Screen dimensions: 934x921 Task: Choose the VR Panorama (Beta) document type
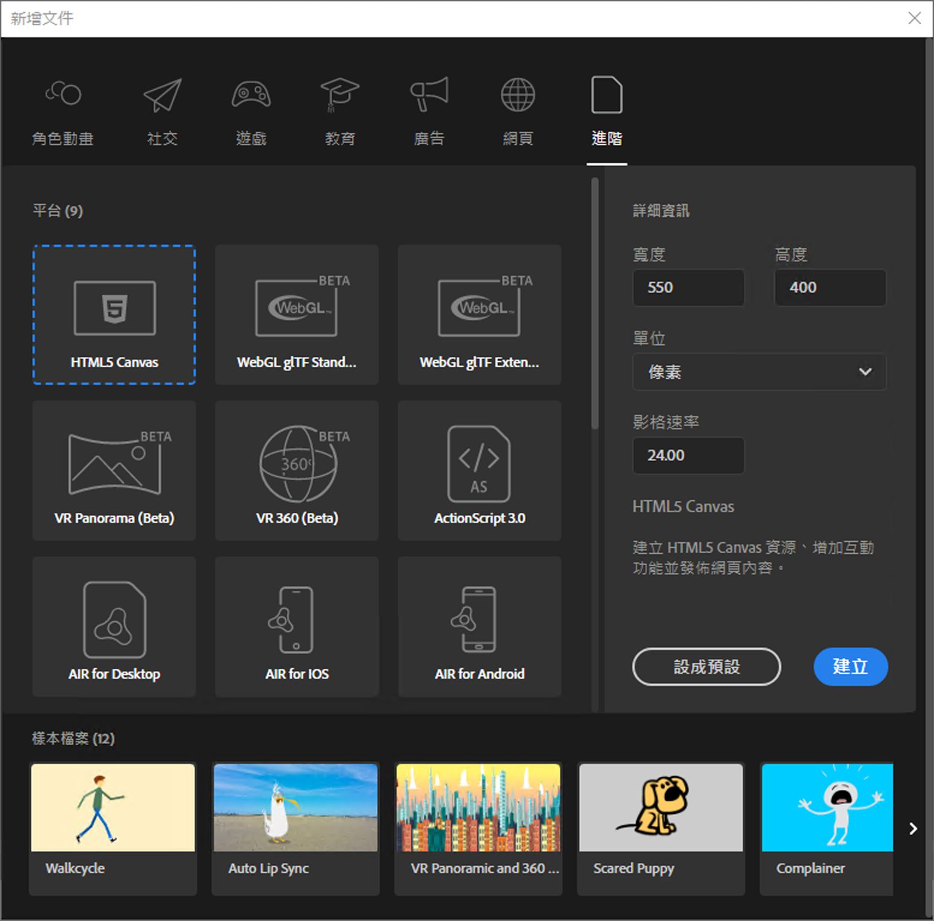114,471
